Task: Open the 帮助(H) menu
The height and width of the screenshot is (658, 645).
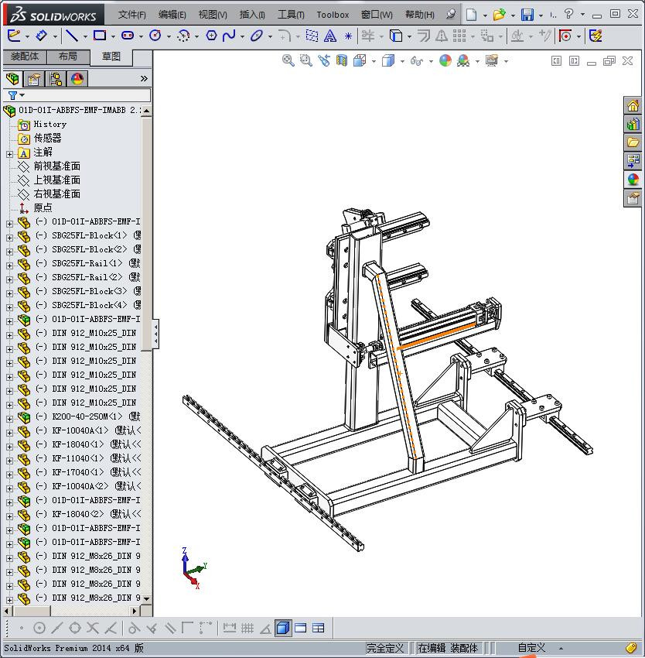Action: (x=419, y=15)
